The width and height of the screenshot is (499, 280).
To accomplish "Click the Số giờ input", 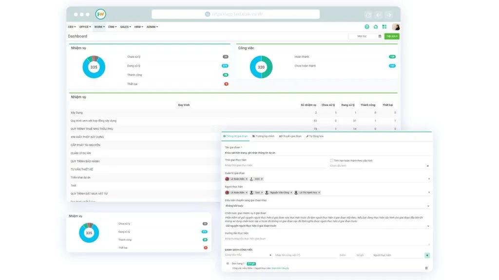I will 363,255.
